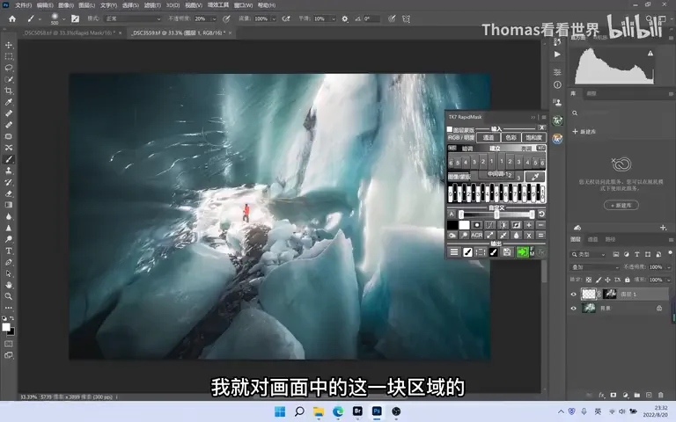This screenshot has width=676, height=422.
Task: Hide the top layer 1 eye icon
Action: click(x=573, y=295)
